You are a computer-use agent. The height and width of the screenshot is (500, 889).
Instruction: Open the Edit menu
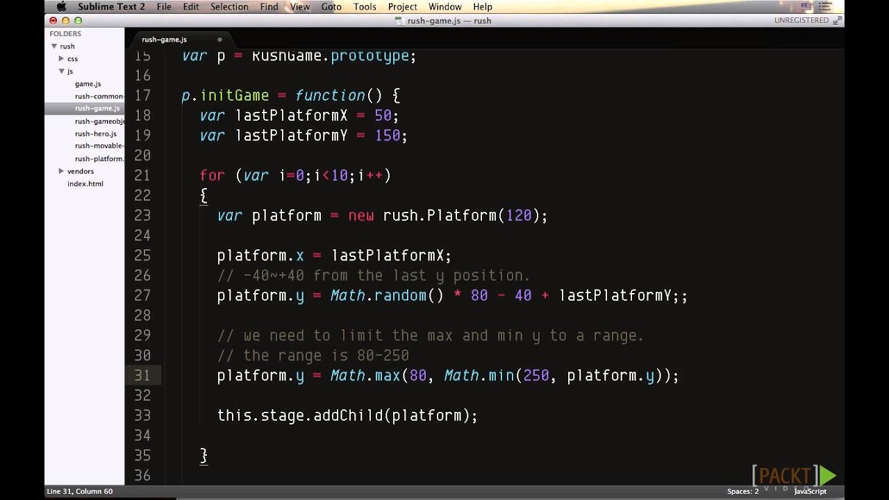[x=191, y=7]
